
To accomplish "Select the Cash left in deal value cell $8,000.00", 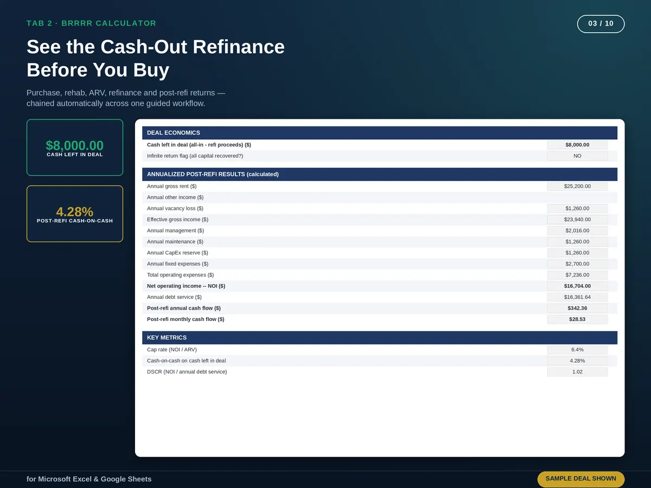I will point(577,145).
